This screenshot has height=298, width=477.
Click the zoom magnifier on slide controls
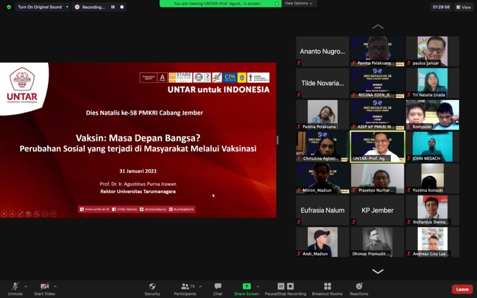point(37,214)
